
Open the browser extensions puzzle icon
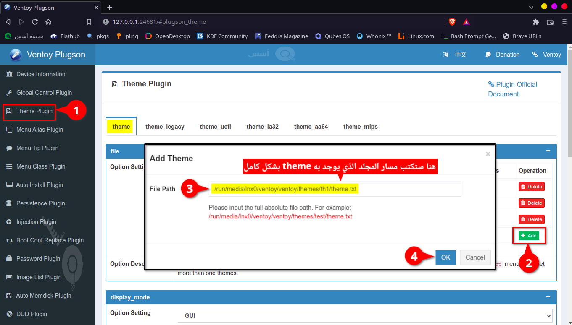[535, 22]
